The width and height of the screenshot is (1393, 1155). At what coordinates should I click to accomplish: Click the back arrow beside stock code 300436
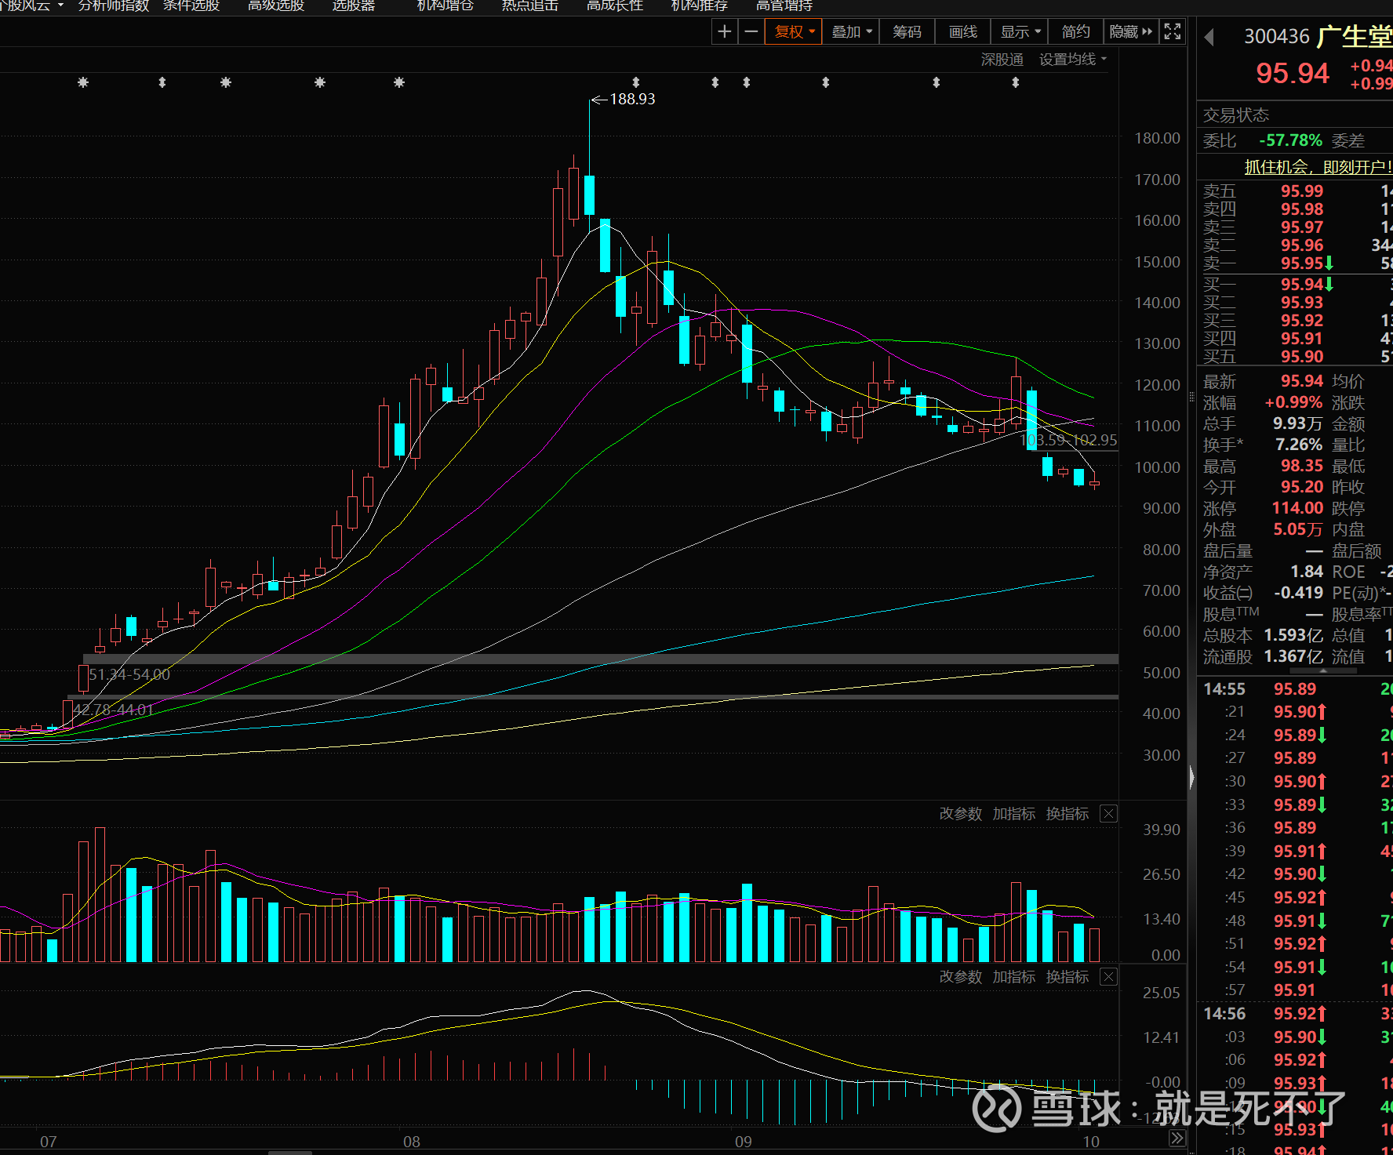pos(1209,37)
